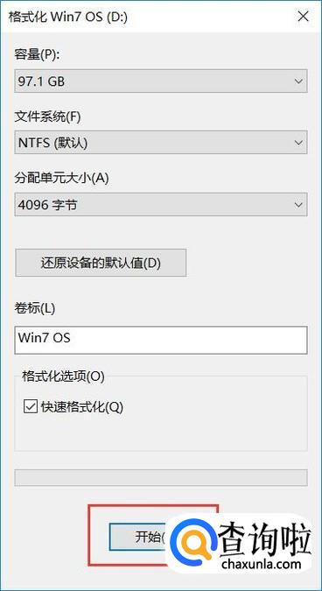Click into the 卷标 field containing Win7 OS
The height and width of the screenshot is (591, 322).
(161, 341)
